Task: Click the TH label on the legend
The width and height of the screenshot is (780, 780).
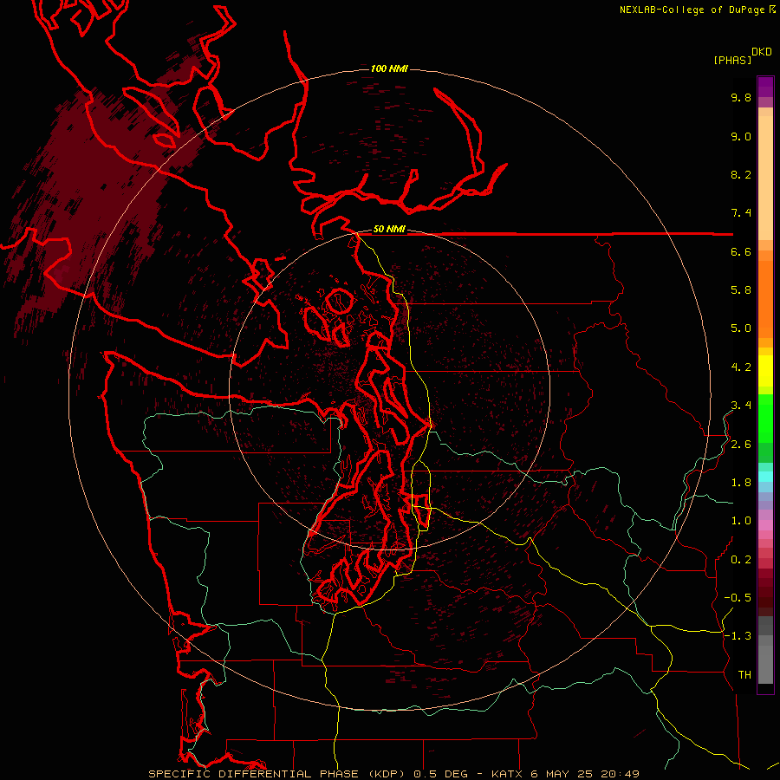Action: pos(744,675)
